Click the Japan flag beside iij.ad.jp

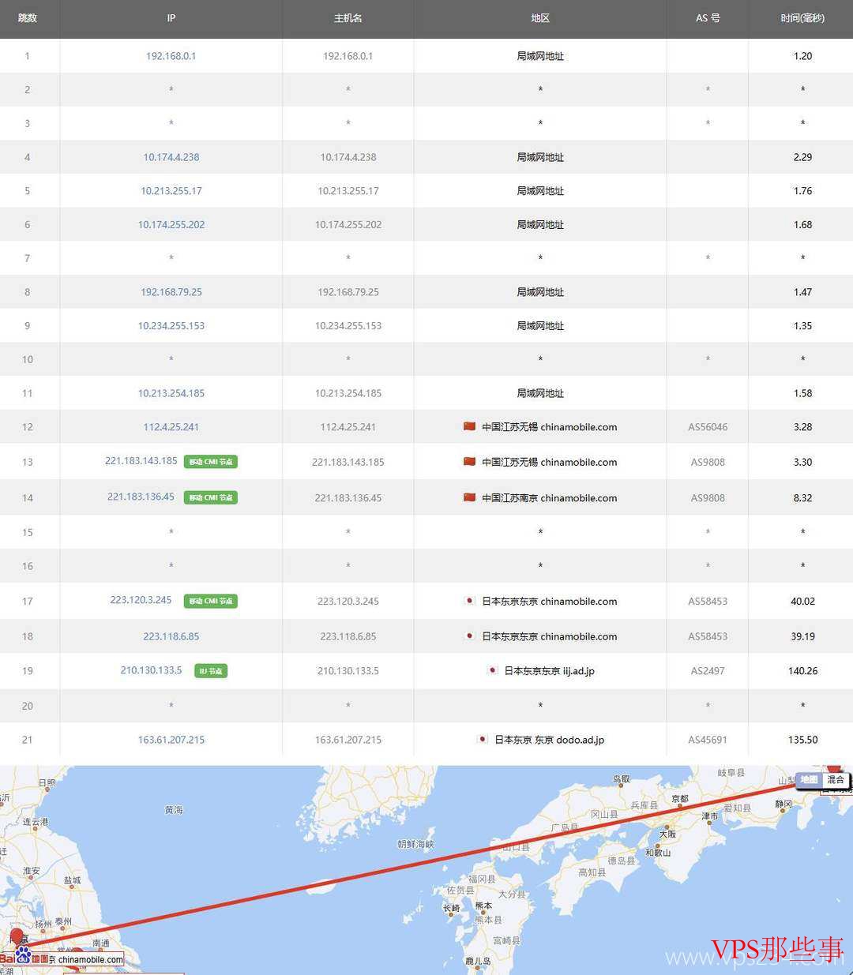click(x=492, y=670)
